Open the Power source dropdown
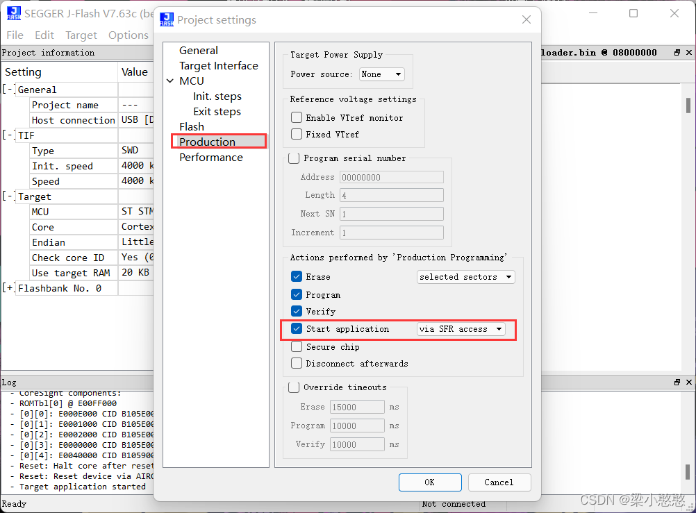Image resolution: width=696 pixels, height=513 pixels. (x=382, y=74)
